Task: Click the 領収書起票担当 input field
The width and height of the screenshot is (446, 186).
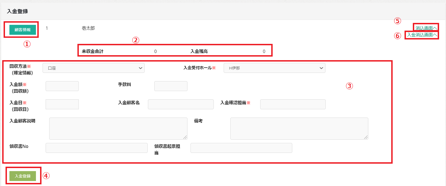Action: (x=241, y=148)
